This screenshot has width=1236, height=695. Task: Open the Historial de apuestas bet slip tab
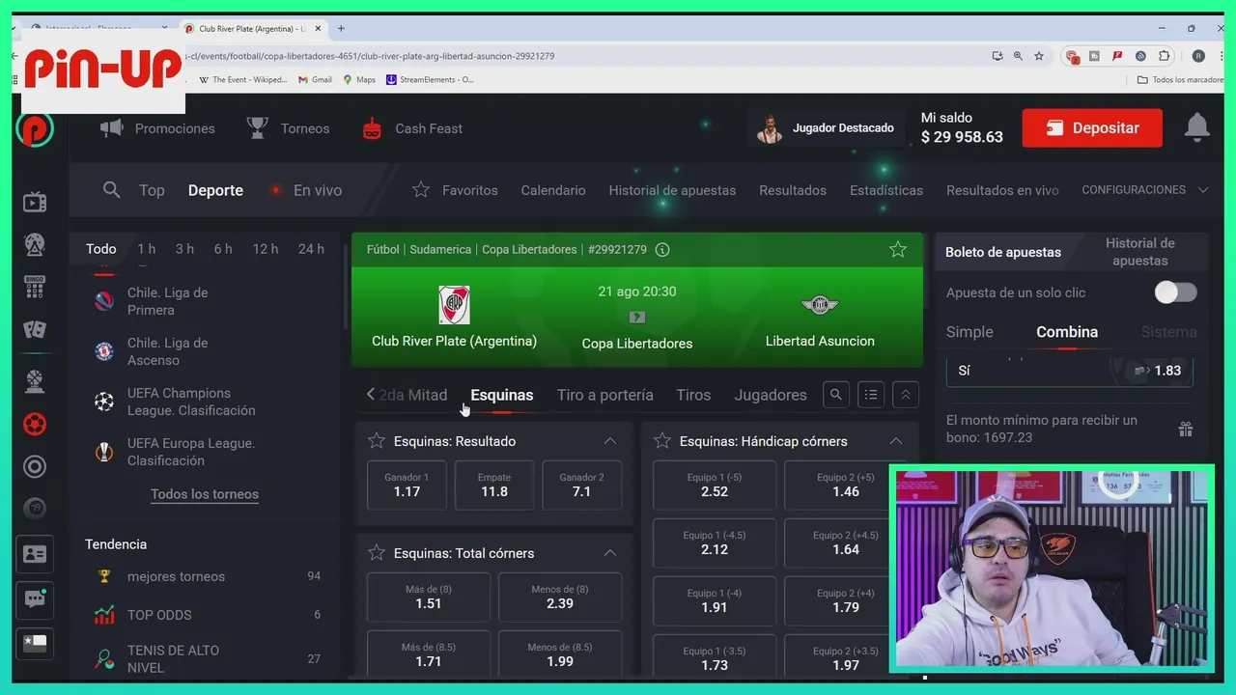tap(1140, 252)
